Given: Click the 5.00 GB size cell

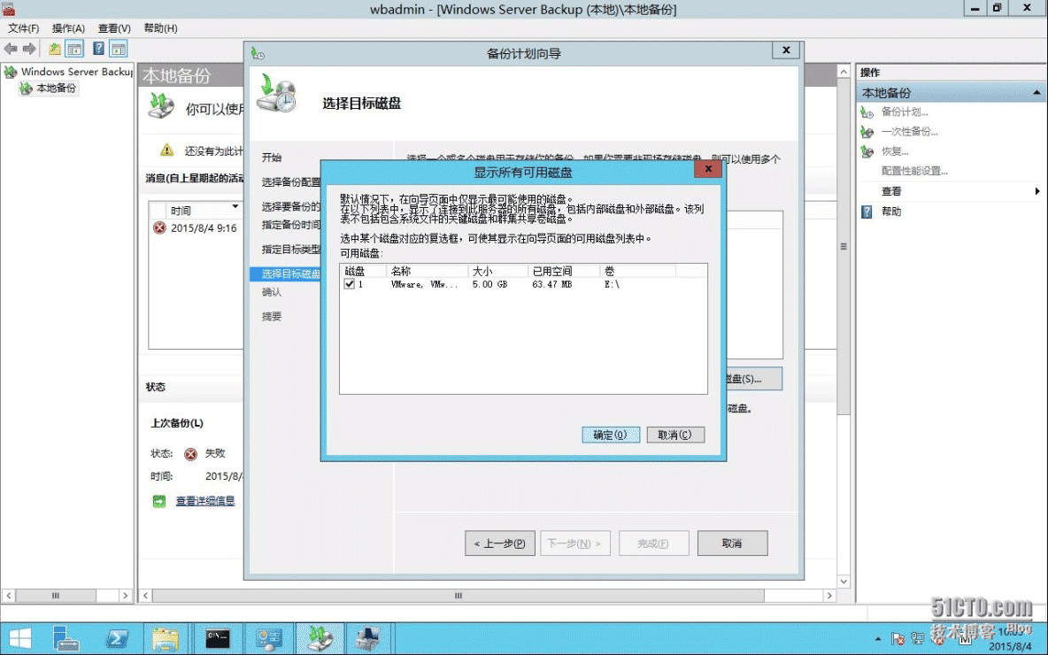Looking at the screenshot, I should [x=489, y=285].
